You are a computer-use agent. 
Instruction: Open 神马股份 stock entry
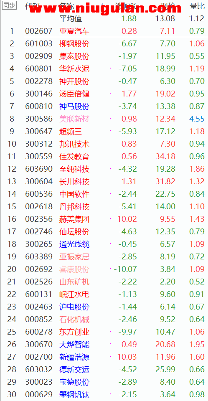click(x=74, y=106)
